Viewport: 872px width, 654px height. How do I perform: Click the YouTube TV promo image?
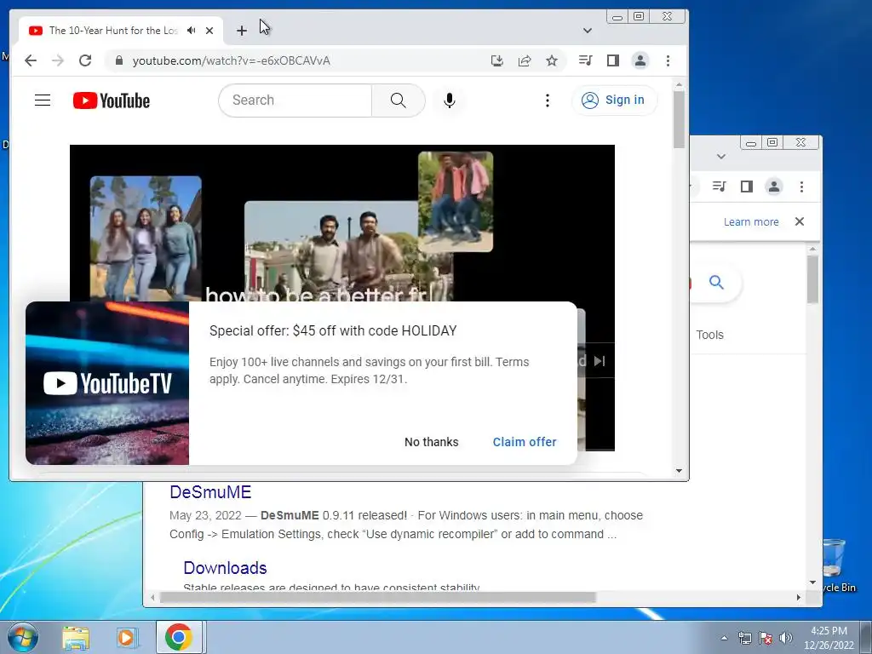107,383
